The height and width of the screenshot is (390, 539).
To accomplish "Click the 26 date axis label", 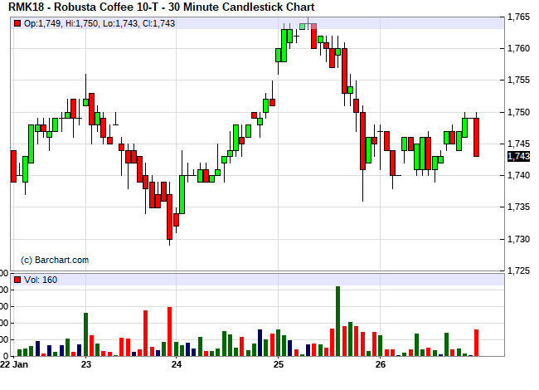I will (380, 364).
